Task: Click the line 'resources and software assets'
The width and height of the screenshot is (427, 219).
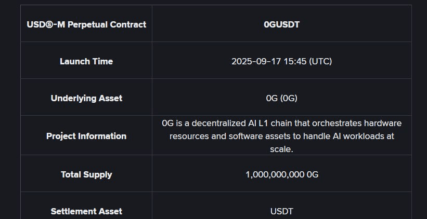Action: (281, 136)
